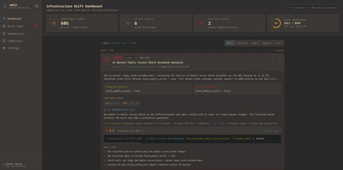Filter drifts by Critical 2
This screenshot has width=343, height=170.
[x=243, y=43]
